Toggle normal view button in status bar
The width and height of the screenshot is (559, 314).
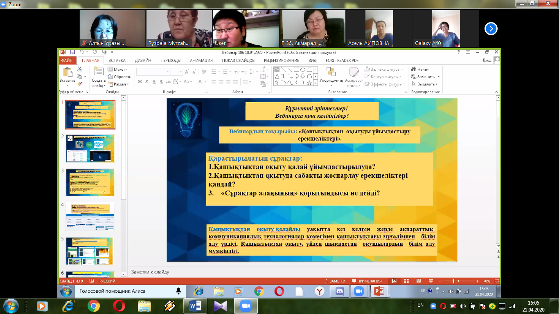(394, 281)
